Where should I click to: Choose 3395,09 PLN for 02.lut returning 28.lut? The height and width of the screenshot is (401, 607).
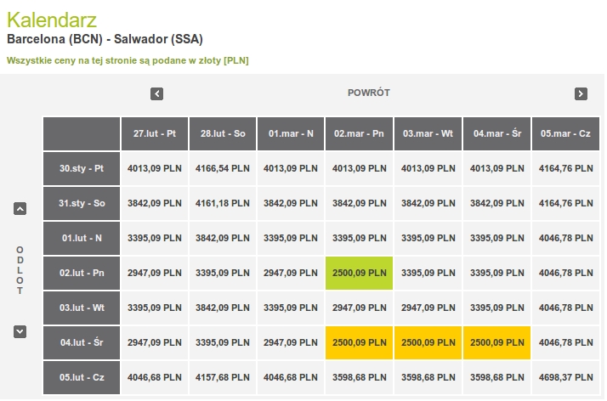(x=223, y=273)
